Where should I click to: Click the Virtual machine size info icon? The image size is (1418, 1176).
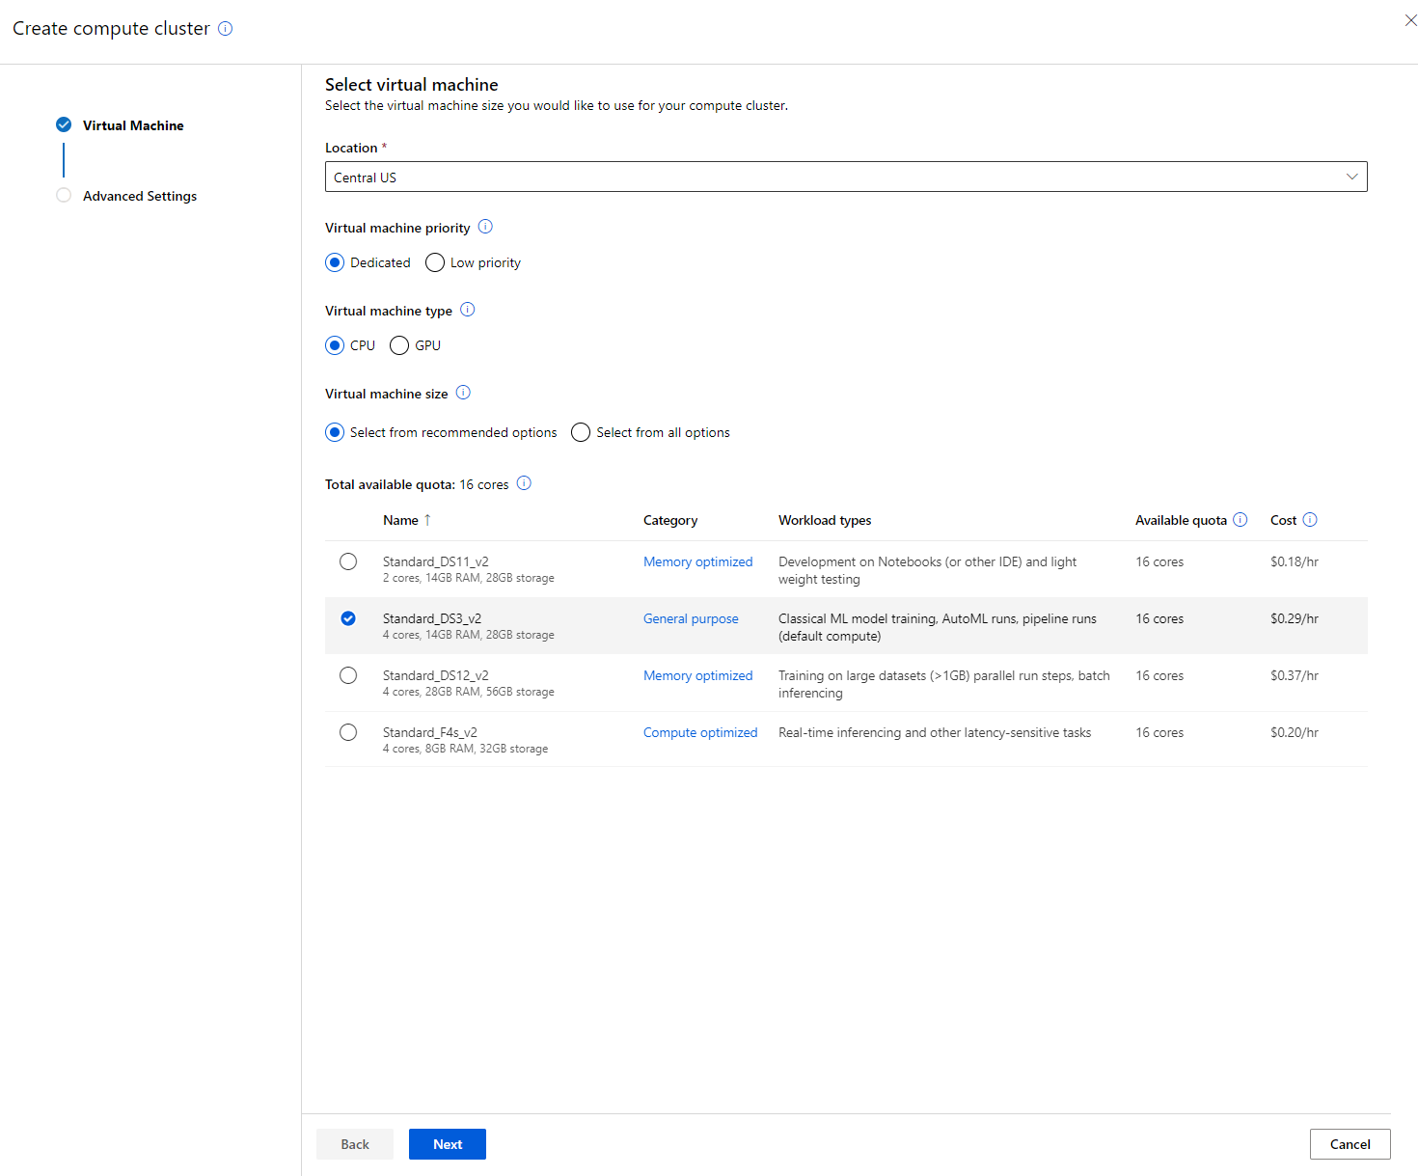pyautogui.click(x=463, y=393)
